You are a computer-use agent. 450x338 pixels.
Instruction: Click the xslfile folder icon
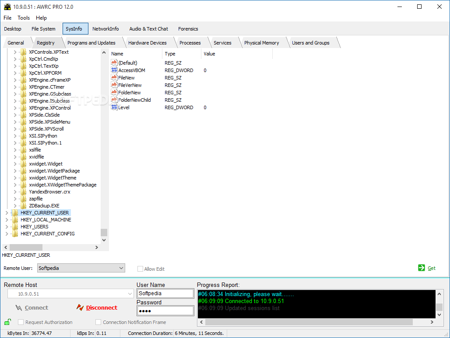coord(24,150)
